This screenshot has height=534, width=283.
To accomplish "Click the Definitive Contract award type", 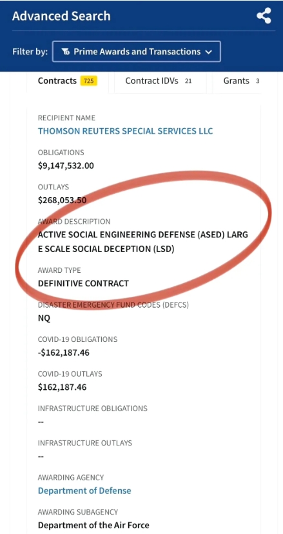I will pos(83,283).
